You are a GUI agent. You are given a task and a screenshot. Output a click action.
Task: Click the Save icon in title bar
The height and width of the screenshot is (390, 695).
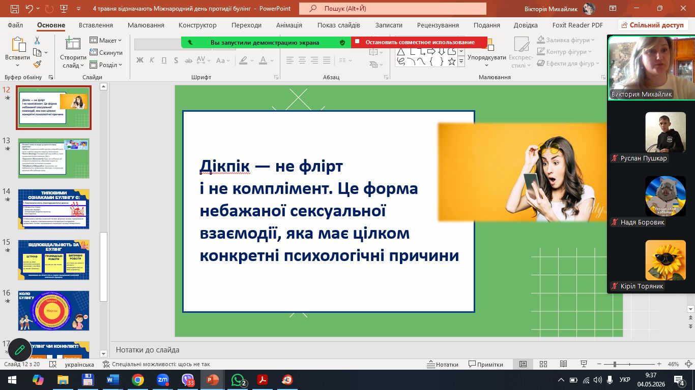pos(15,9)
